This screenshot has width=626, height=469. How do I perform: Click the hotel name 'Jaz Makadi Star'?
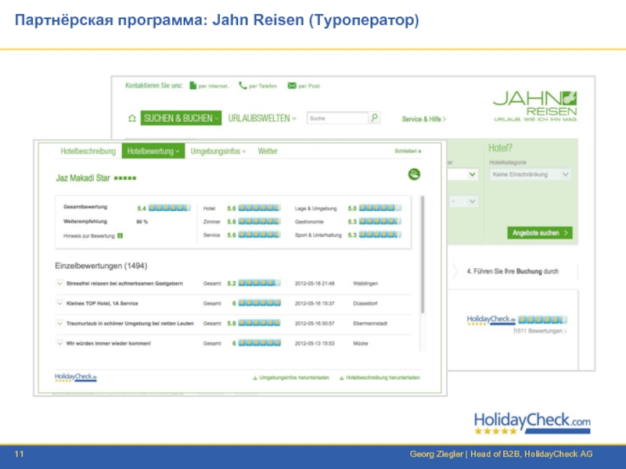[83, 178]
